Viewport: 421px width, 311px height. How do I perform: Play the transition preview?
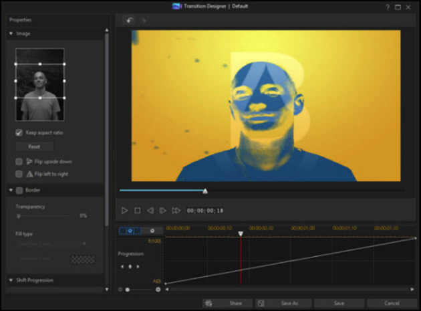point(124,211)
